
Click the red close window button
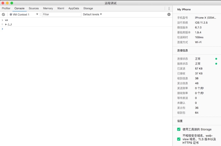point(3,3)
